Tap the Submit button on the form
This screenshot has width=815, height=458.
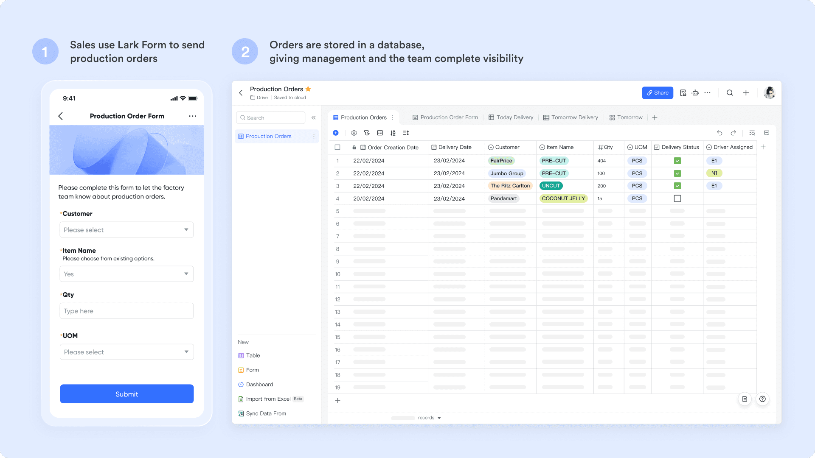tap(126, 394)
